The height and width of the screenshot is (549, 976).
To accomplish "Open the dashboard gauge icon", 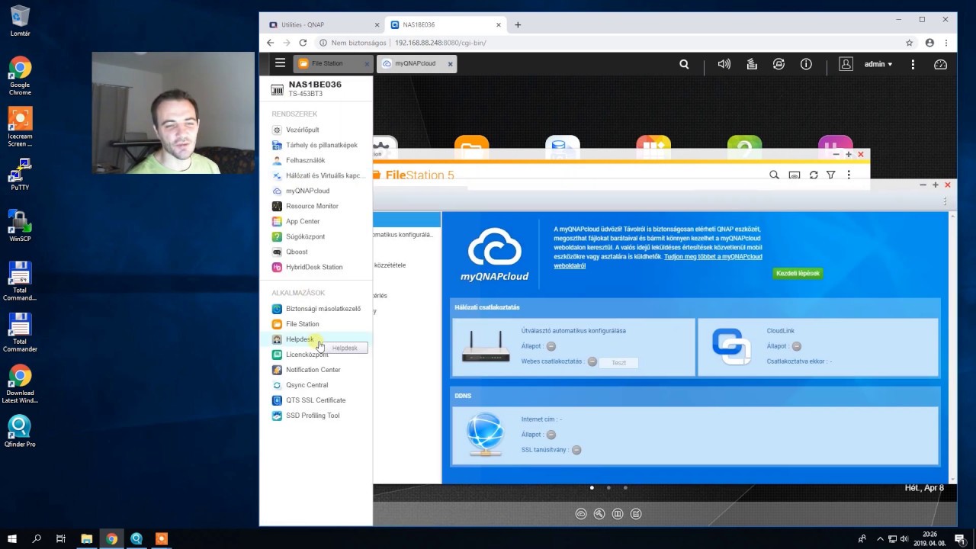I will point(940,65).
